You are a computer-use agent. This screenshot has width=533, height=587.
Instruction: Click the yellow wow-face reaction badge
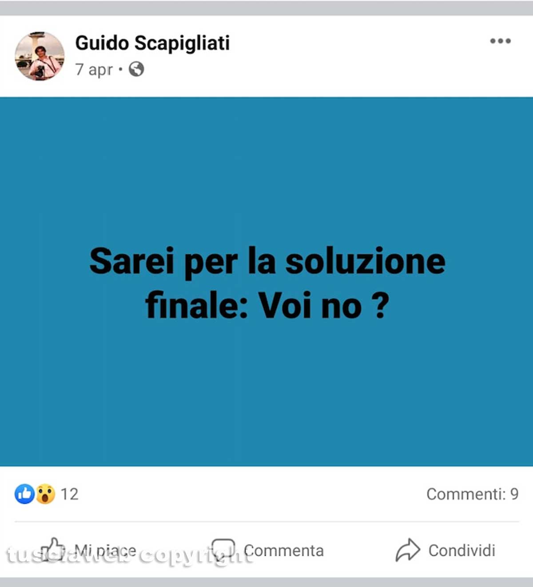point(45,494)
